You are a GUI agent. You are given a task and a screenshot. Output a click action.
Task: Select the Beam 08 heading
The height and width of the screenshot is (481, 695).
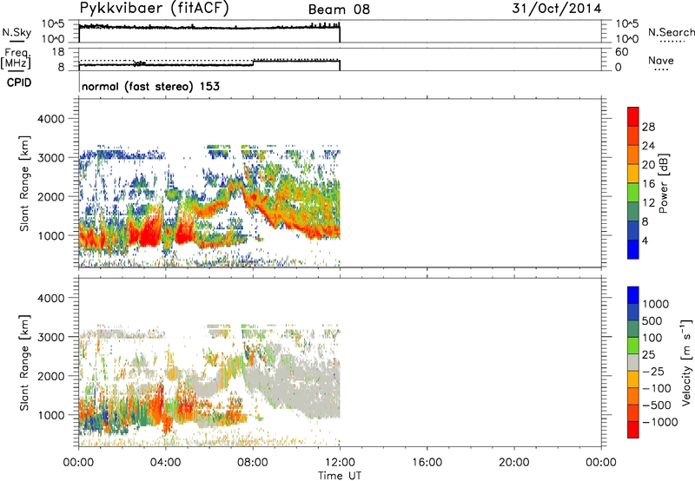339,10
